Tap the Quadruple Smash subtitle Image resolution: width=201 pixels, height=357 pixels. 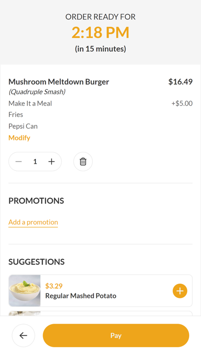pyautogui.click(x=37, y=92)
